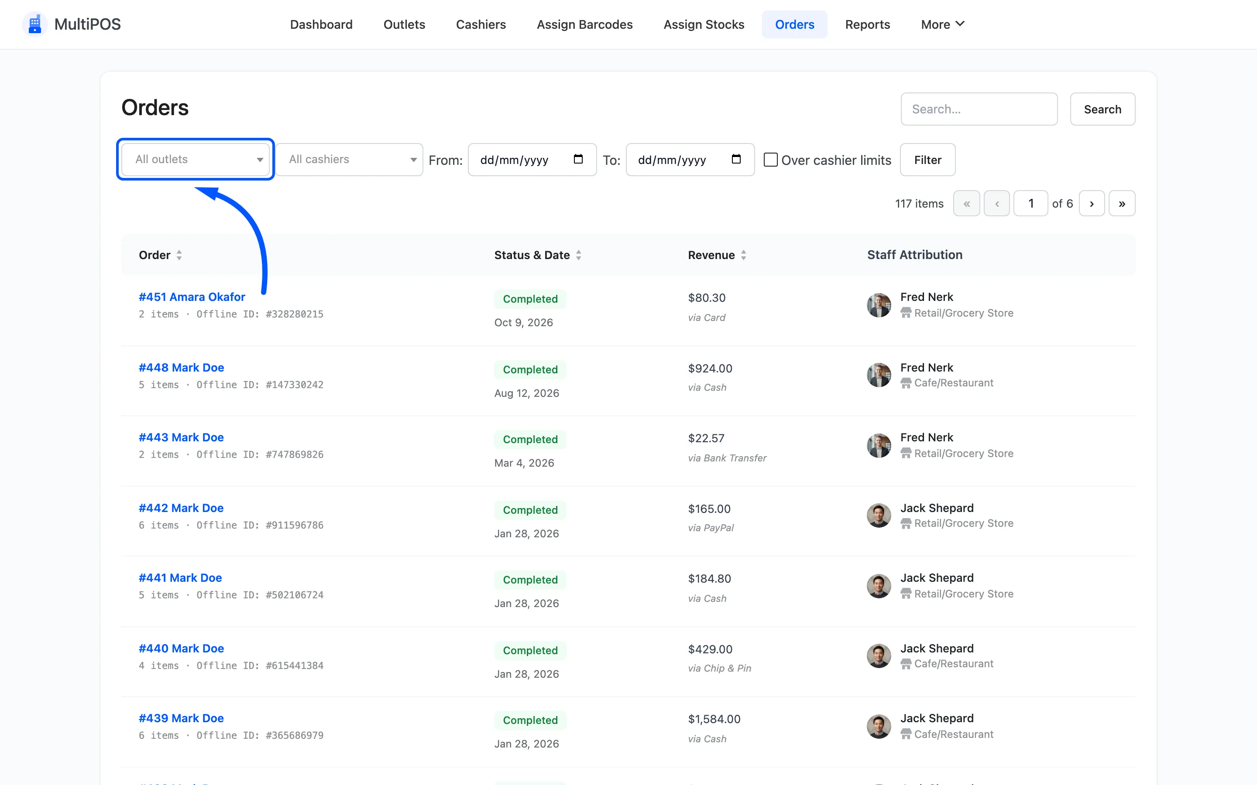Screen dimensions: 1257x785
Task: Click Jack Shepard avatar on order #442
Action: pos(879,515)
